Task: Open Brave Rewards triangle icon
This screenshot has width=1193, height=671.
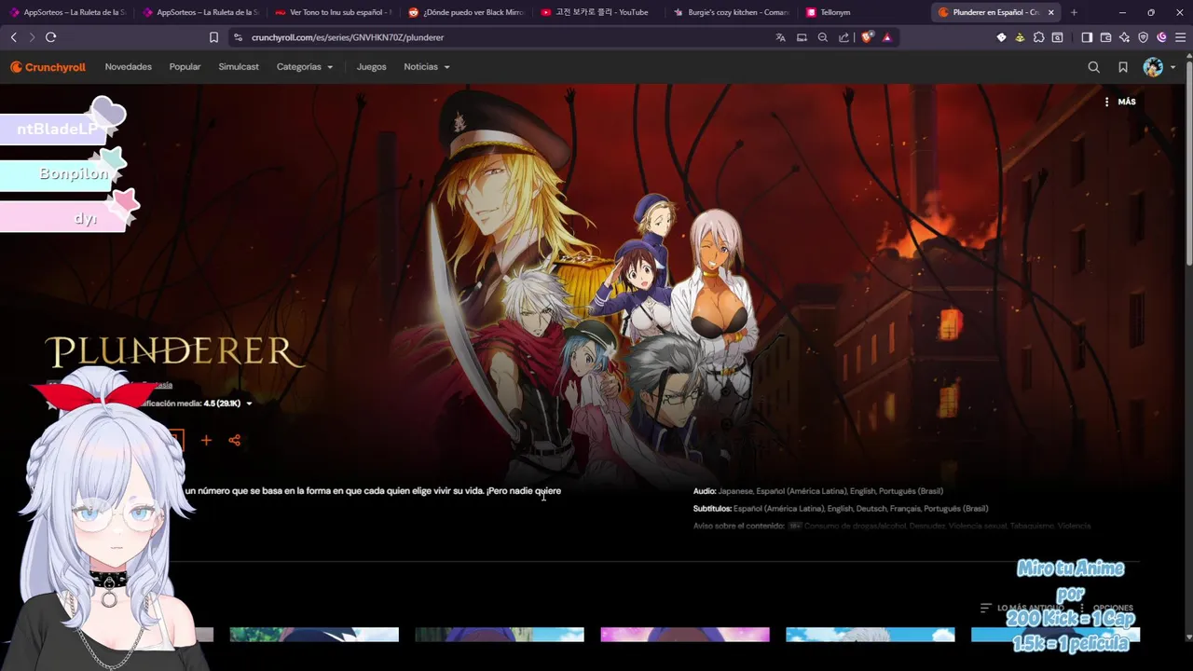Action: coord(886,37)
